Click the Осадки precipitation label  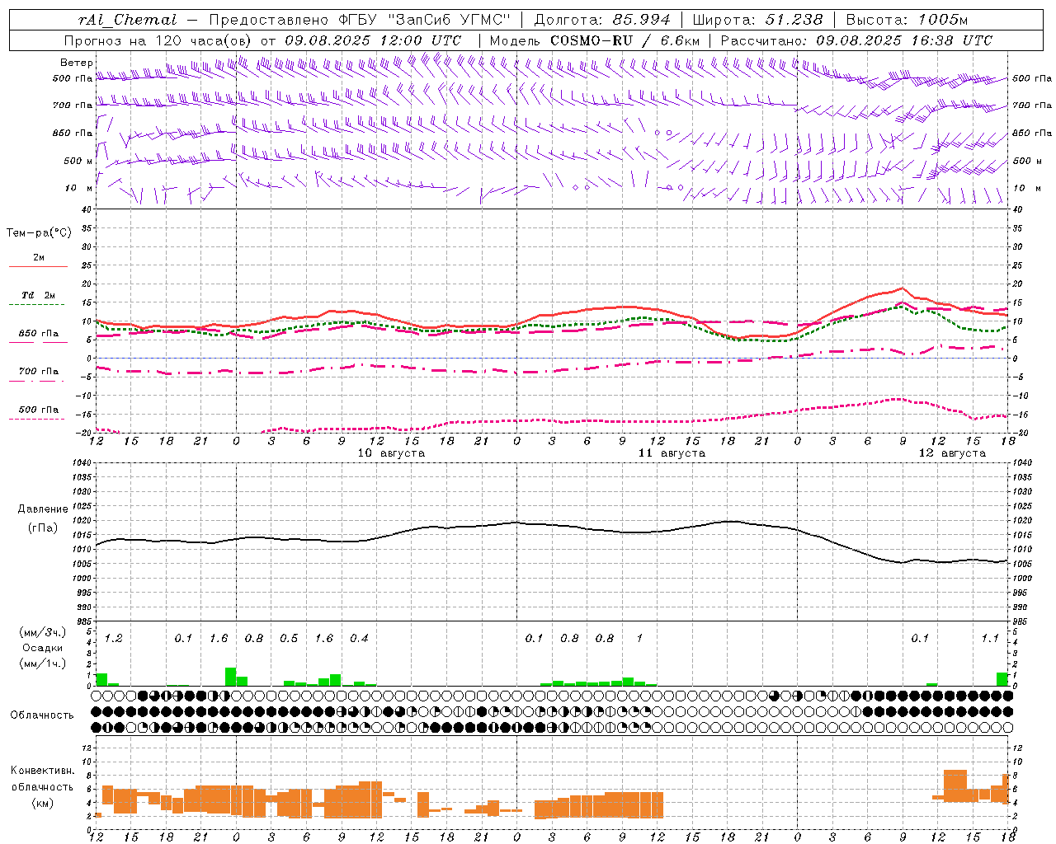(42, 648)
